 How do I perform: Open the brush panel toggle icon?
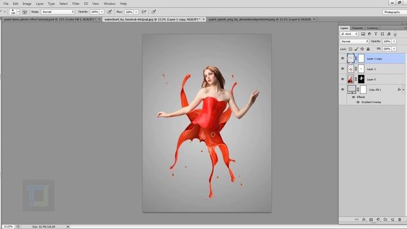coord(25,12)
